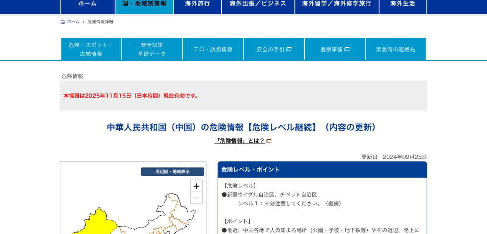Follow the ホーム breadcrumb text link
The height and width of the screenshot is (234, 487).
tap(73, 22)
